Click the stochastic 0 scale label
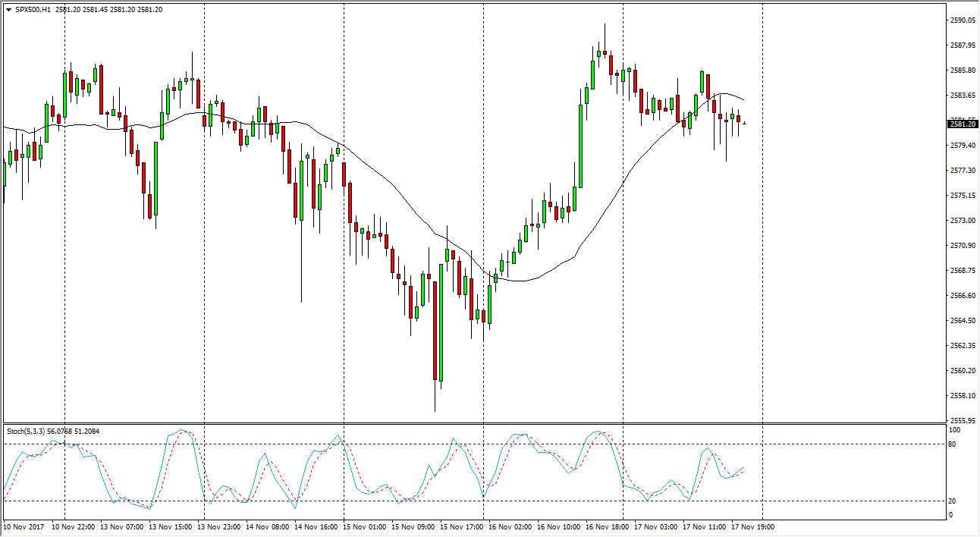Screen dimensions: 980x537 tap(953, 516)
